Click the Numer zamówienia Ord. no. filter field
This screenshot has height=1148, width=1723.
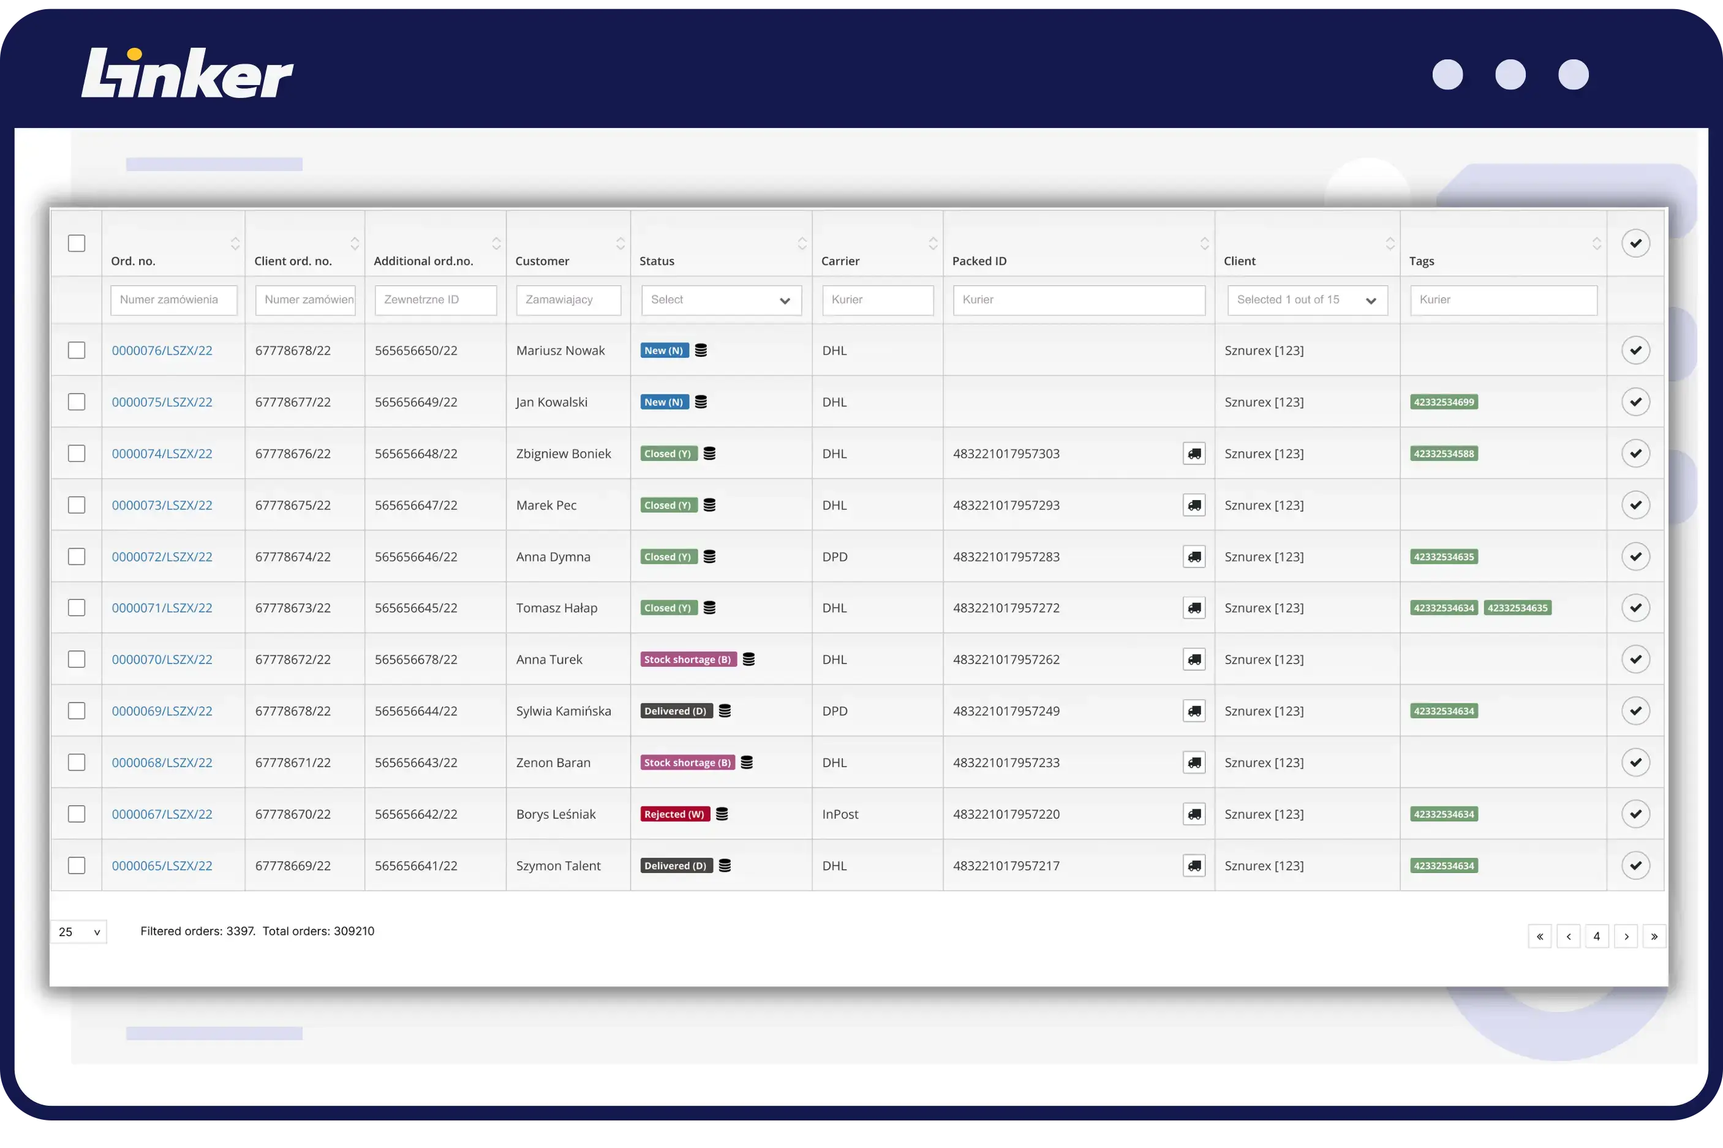(173, 300)
